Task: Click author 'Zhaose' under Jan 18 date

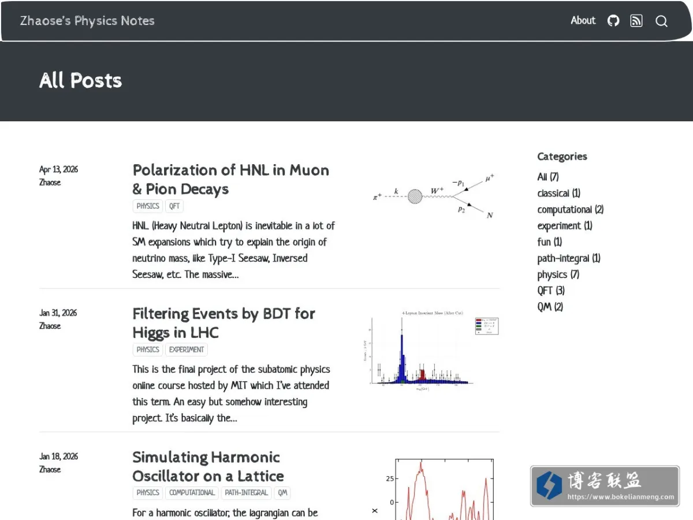Action: tap(50, 469)
